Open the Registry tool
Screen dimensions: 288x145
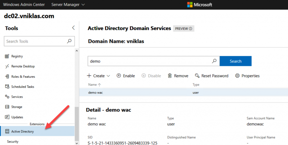14,56
